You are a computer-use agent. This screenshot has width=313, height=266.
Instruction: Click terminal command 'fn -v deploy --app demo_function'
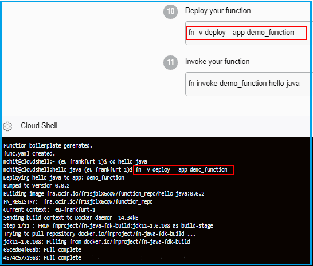(x=182, y=170)
